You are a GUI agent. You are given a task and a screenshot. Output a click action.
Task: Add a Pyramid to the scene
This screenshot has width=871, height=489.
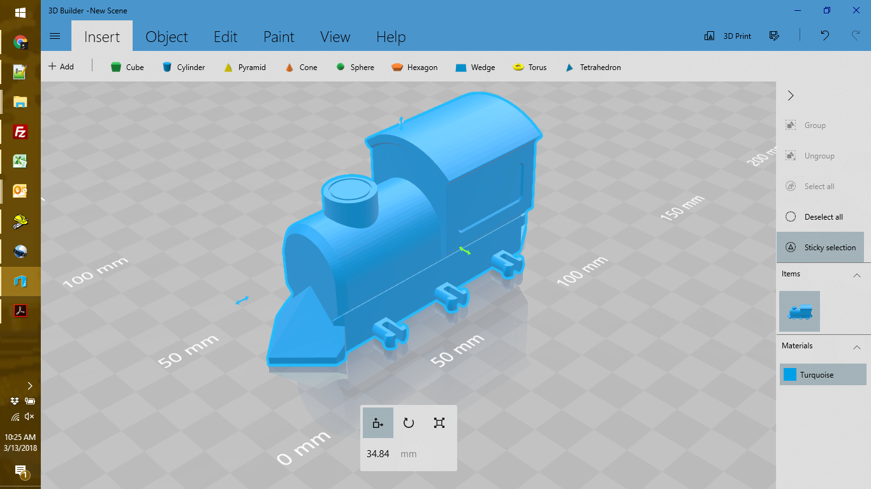click(244, 67)
